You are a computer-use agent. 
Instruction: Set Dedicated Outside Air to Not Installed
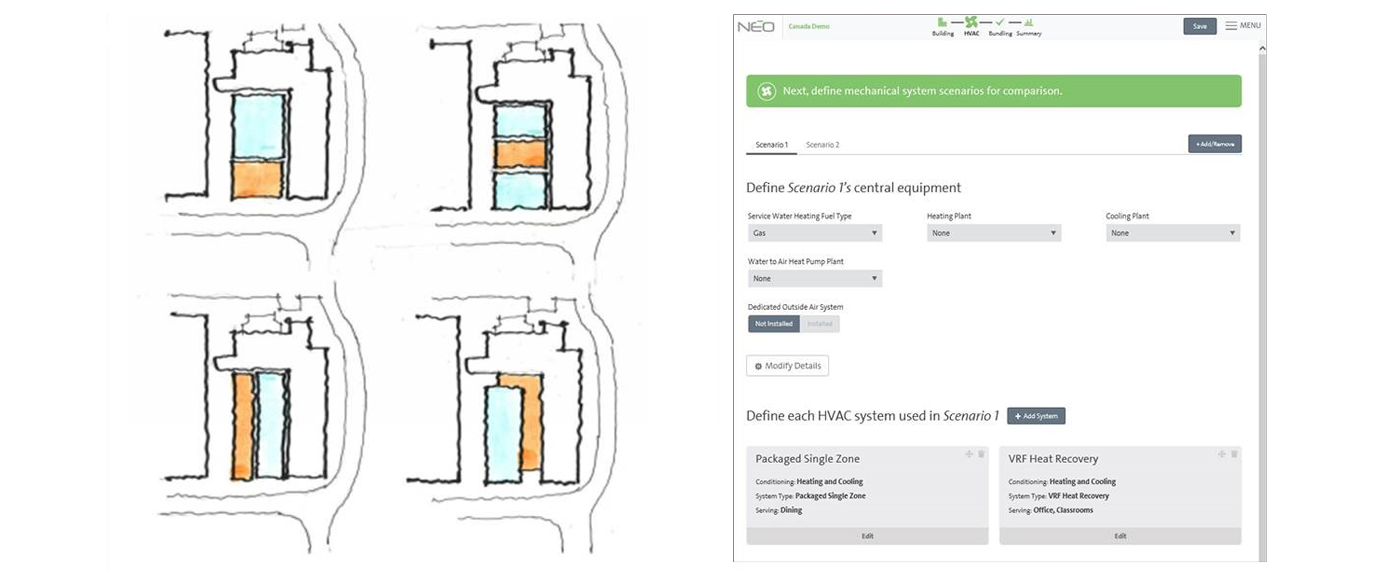tap(773, 324)
